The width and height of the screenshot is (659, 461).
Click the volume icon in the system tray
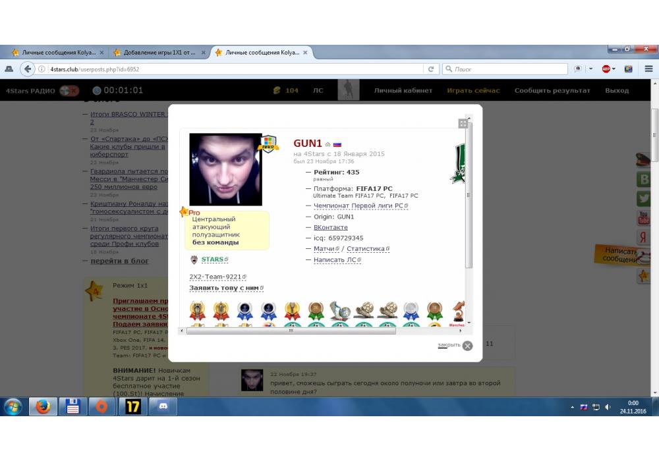pyautogui.click(x=608, y=407)
